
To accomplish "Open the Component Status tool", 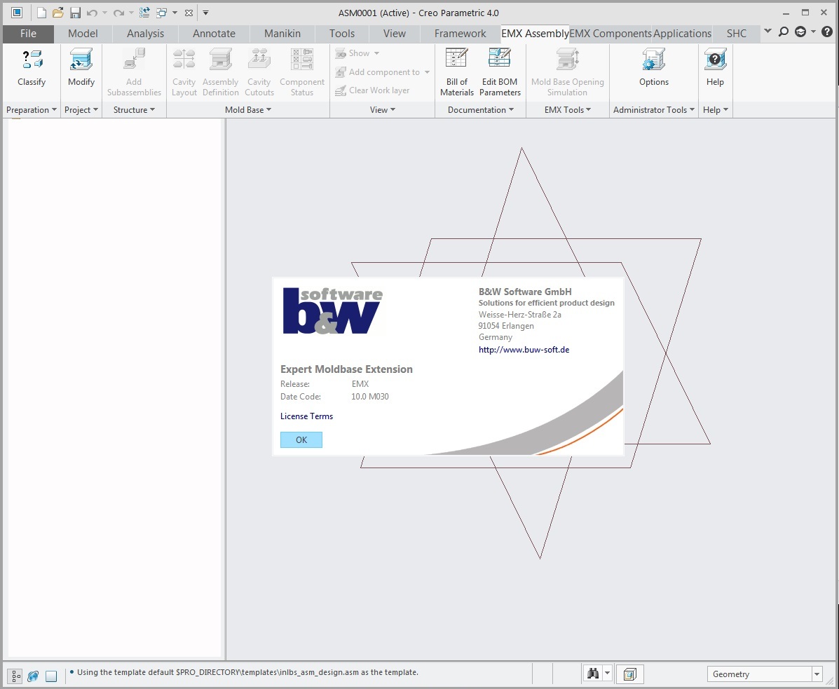I will point(302,72).
